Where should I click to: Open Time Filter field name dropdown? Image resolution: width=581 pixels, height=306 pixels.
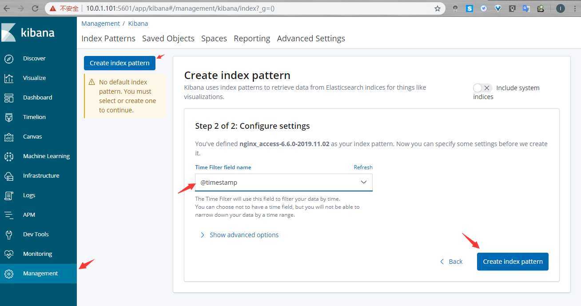(x=283, y=183)
